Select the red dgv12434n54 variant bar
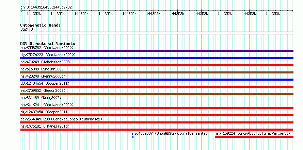The height and width of the screenshot is (150, 303). 157,87
